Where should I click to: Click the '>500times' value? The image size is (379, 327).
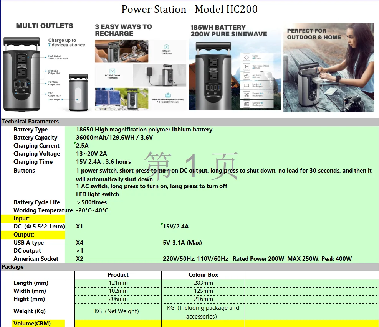tap(92, 202)
